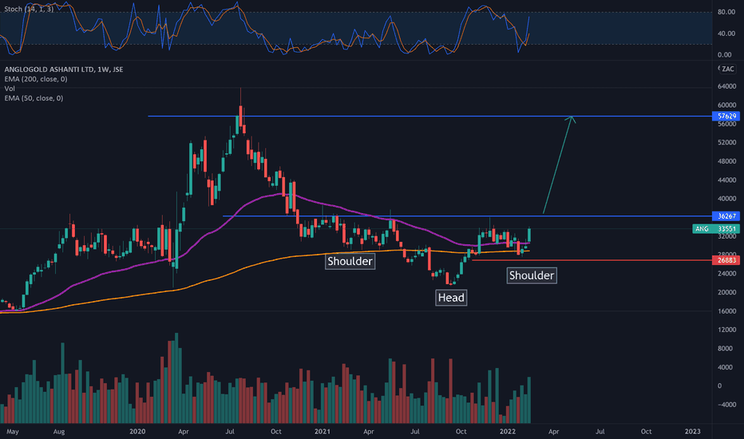Screen dimensions: 744x439
Task: Click the ANGLOGOLD ASHANTI LTD chart title
Action: pos(64,69)
